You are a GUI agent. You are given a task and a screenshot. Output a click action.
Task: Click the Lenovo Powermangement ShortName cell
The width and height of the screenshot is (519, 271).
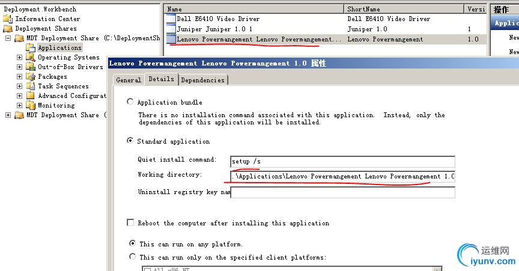(385, 40)
